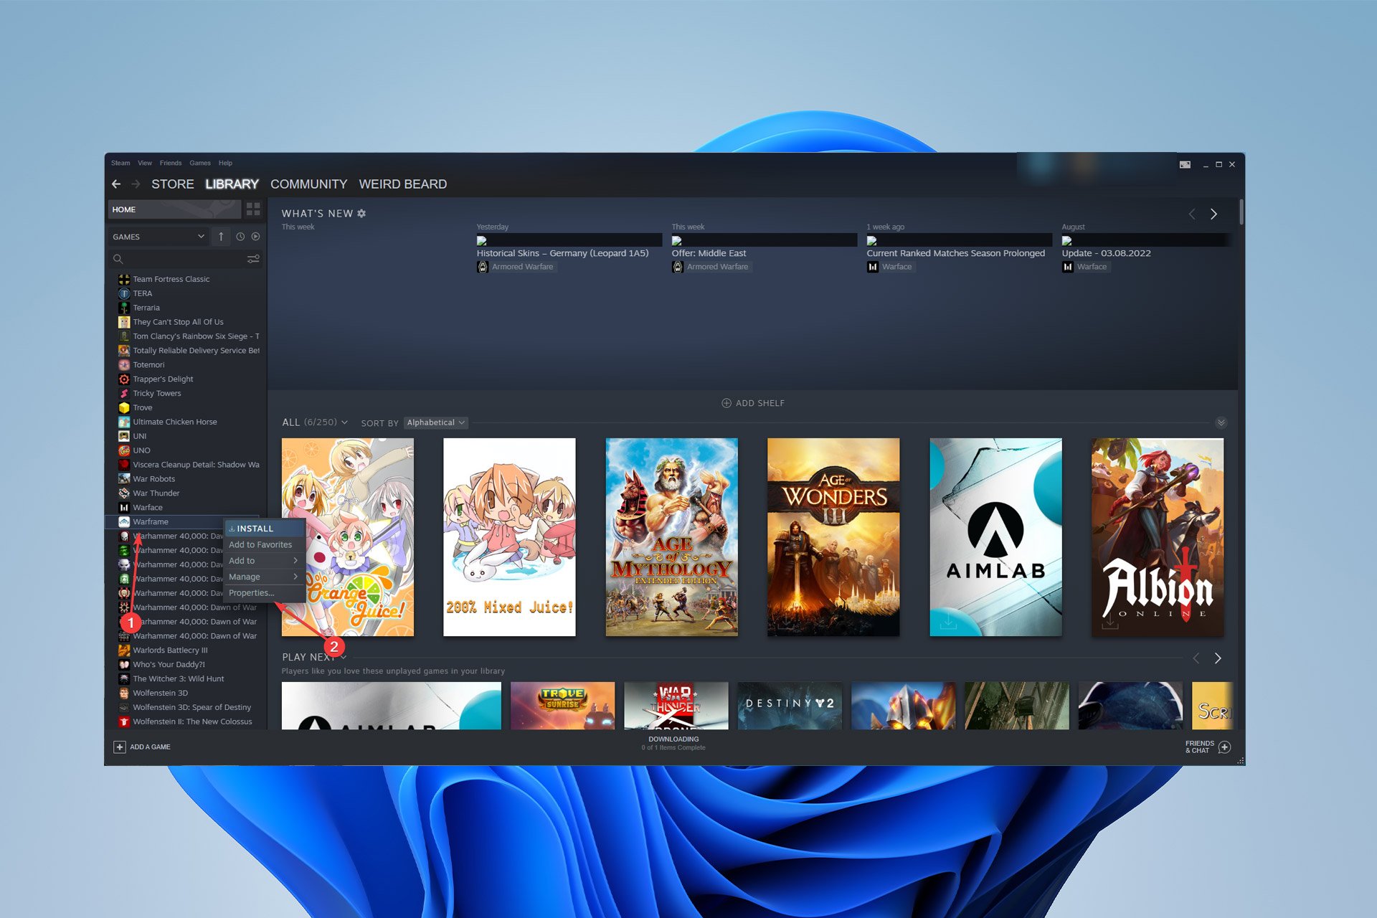The image size is (1377, 918).
Task: Click the library search input field
Action: [185, 259]
